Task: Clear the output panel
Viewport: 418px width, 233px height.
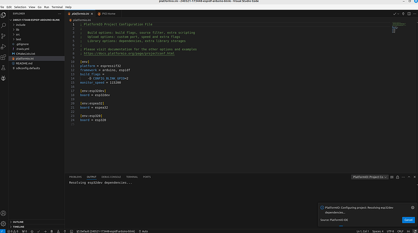Action: click(x=392, y=177)
